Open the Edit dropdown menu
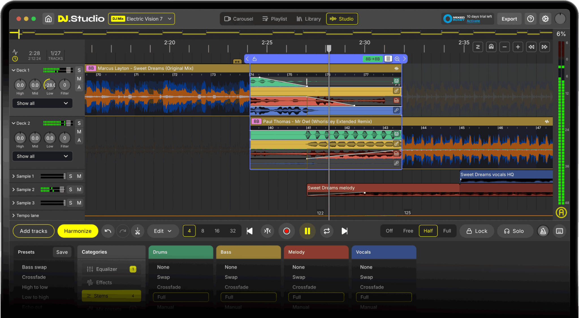The height and width of the screenshot is (318, 579). pos(163,231)
